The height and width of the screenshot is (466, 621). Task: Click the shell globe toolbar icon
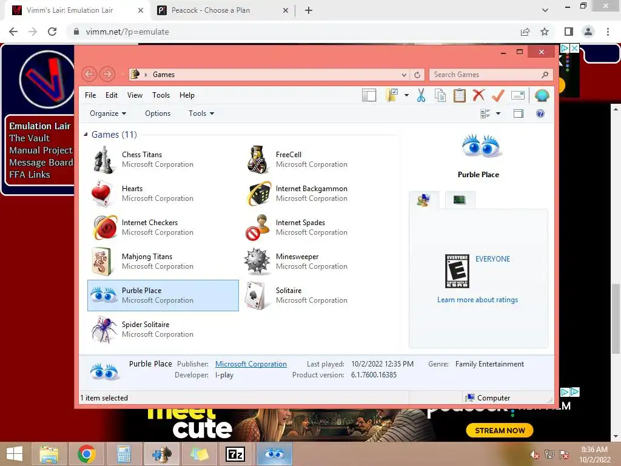(542, 95)
